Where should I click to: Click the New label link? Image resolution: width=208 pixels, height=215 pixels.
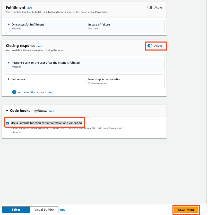(63, 210)
